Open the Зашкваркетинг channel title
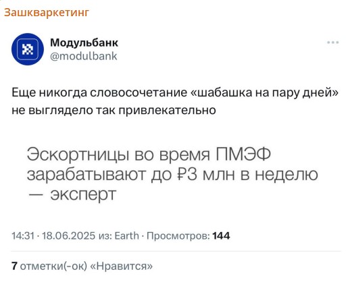This screenshot has height=284, width=348. coord(47,13)
